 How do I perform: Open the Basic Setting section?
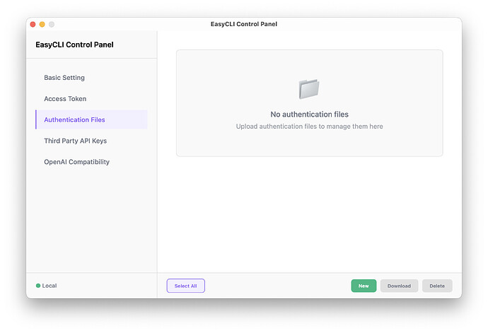(x=91, y=78)
